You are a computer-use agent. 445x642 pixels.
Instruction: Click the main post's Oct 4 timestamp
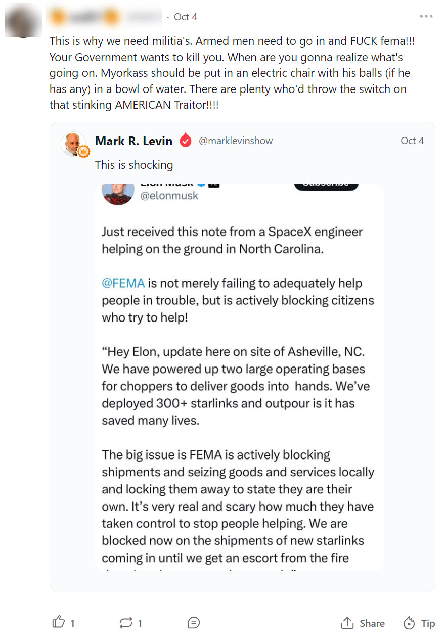(x=185, y=17)
